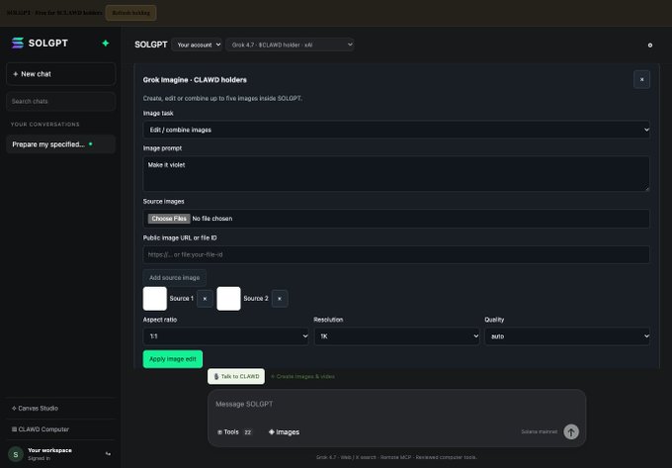Click the Message SOLGPT input
Viewport: 672px width, 468px height.
pyautogui.click(x=396, y=404)
